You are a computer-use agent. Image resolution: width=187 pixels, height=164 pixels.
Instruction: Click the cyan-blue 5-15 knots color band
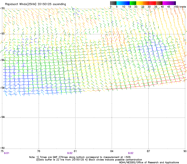coord(123,3)
